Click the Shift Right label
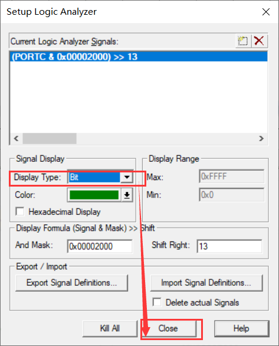Screen dimensions: 279x346 click(x=170, y=245)
